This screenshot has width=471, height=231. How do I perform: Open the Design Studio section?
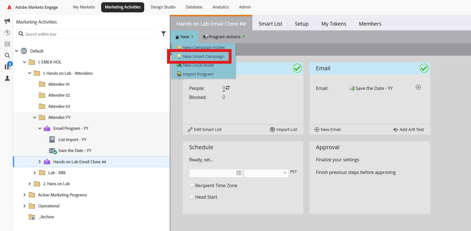tap(163, 7)
